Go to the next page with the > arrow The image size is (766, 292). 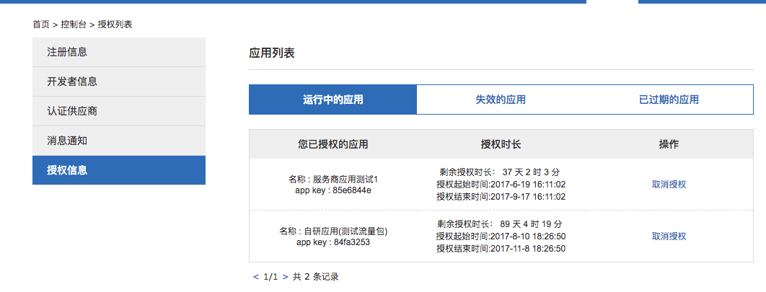pyautogui.click(x=285, y=277)
